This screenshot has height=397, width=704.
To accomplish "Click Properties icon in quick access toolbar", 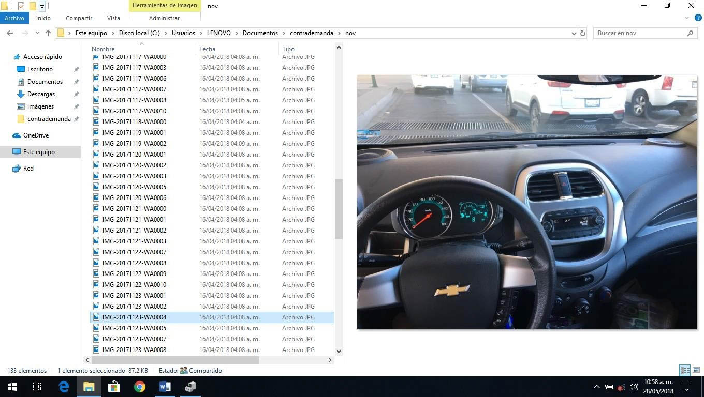I will coord(21,6).
